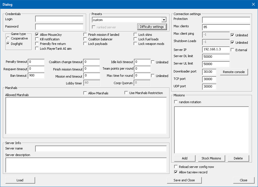Check the External server IP box
Viewport: 258px width, 187px height.
(x=233, y=50)
